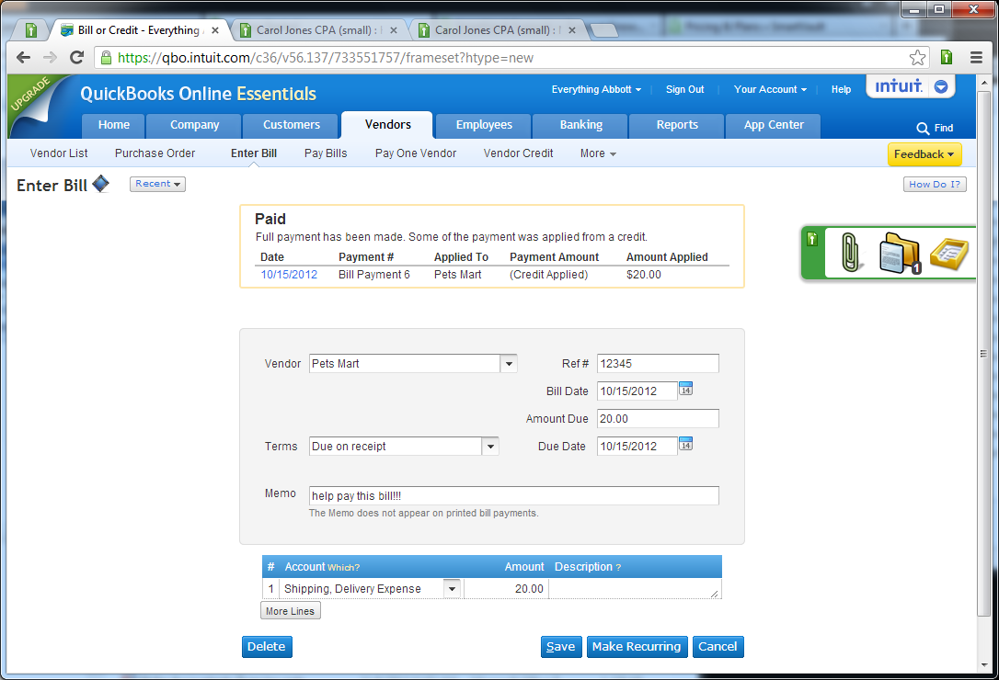Click the Memo input field

tap(513, 496)
